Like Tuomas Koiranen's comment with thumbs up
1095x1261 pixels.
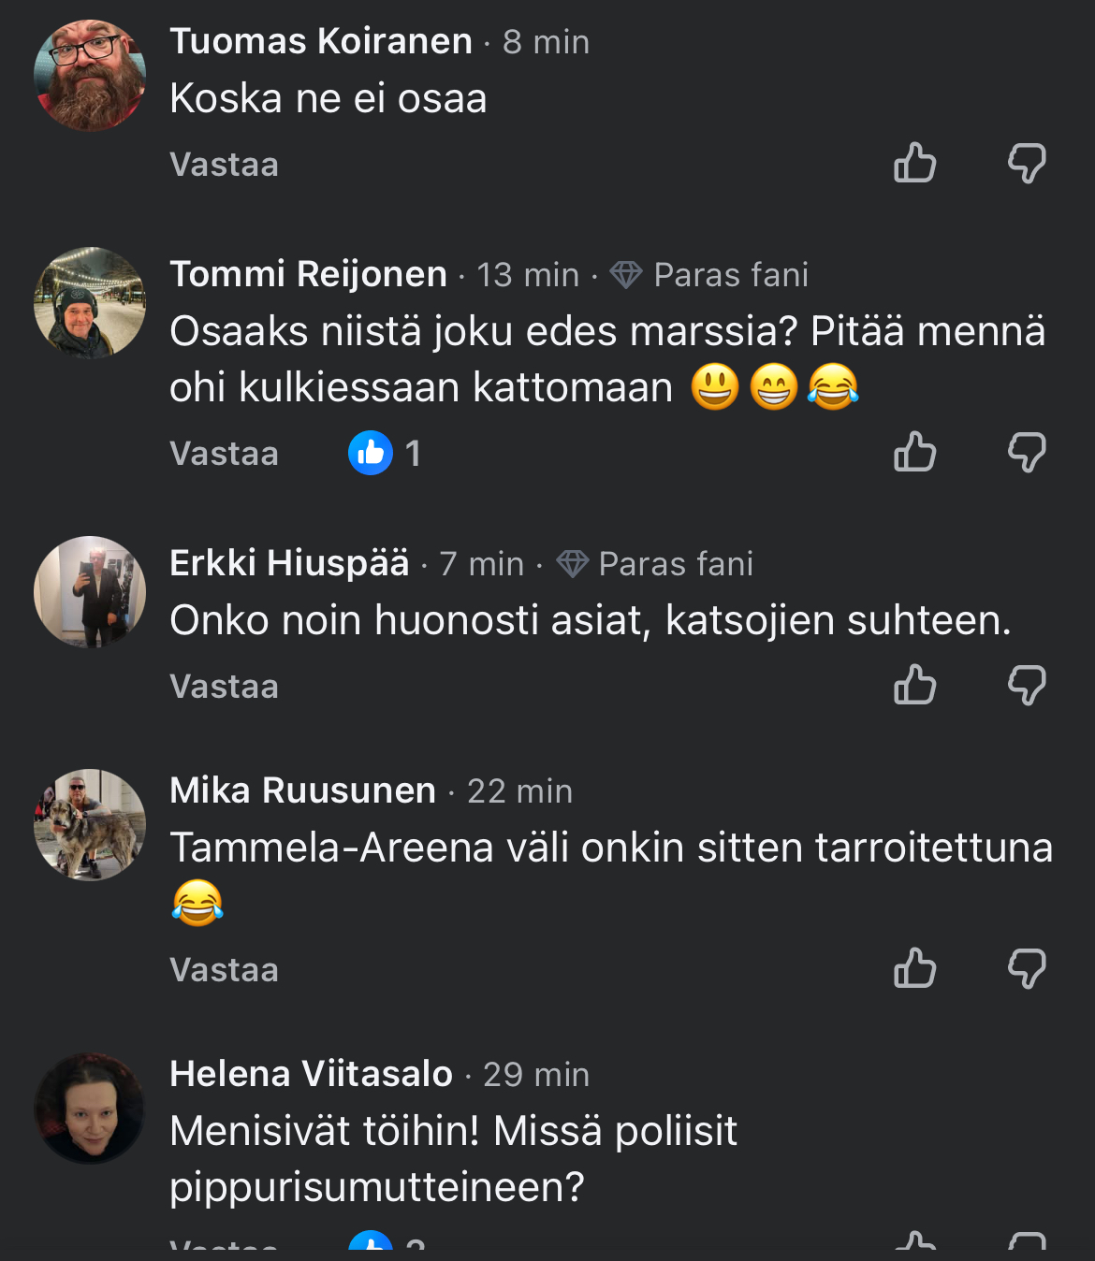coord(914,164)
